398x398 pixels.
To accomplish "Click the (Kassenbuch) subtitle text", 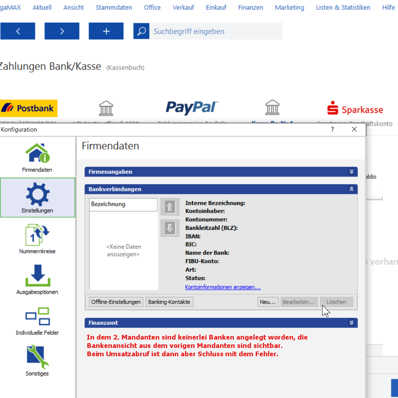I will (125, 68).
